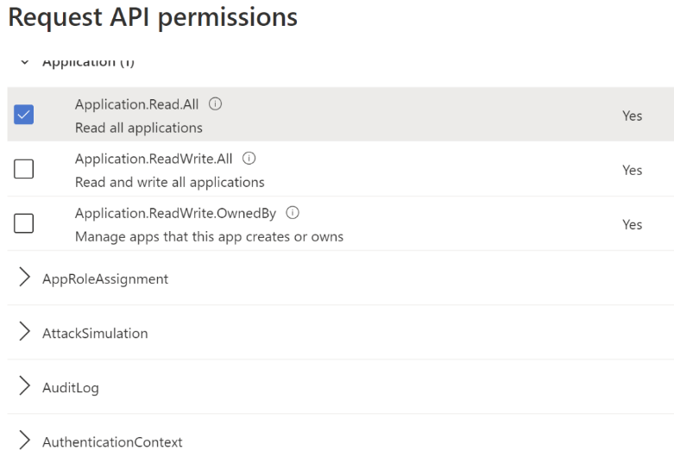Click the AuditLog label
This screenshot has height=463, width=674.
point(71,388)
